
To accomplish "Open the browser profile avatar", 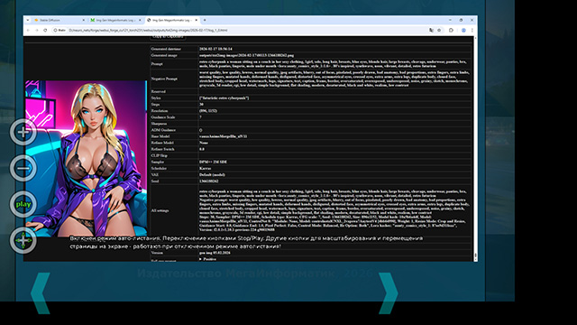I will [x=463, y=30].
